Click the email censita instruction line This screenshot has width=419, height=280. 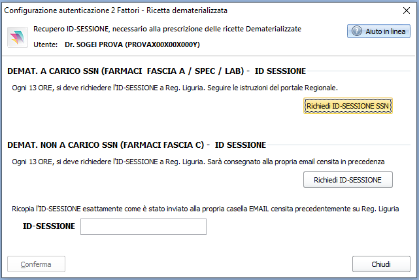[198, 161]
